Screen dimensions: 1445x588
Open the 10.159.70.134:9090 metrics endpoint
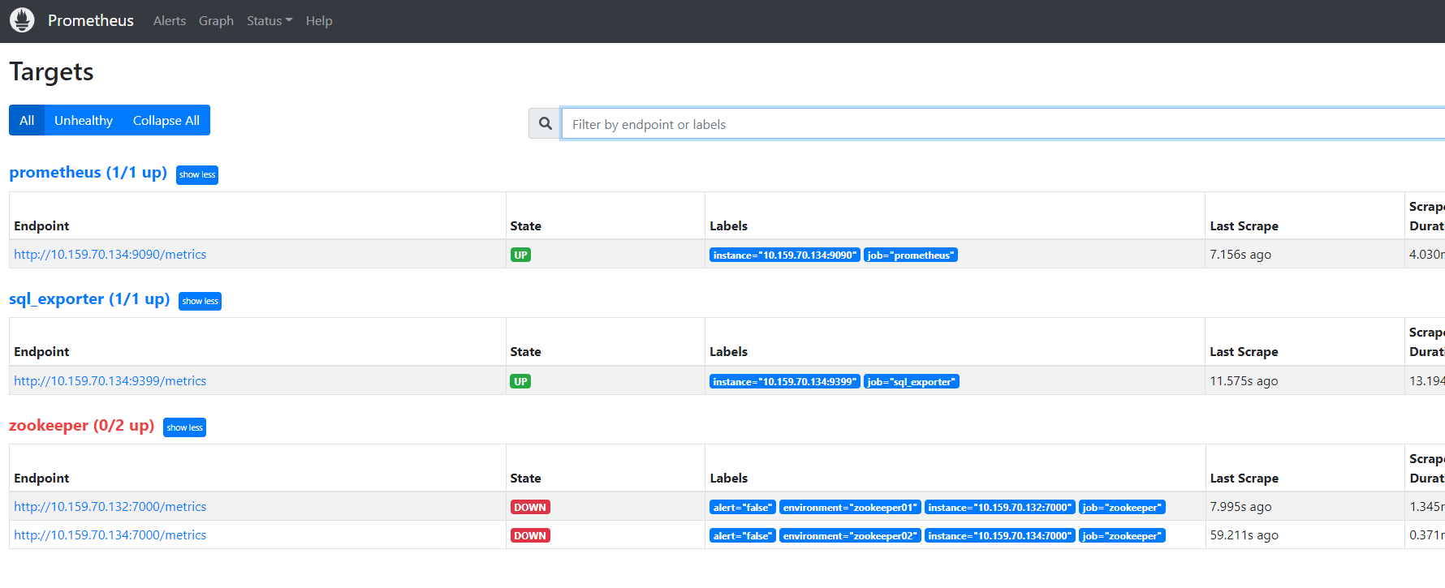[110, 255]
